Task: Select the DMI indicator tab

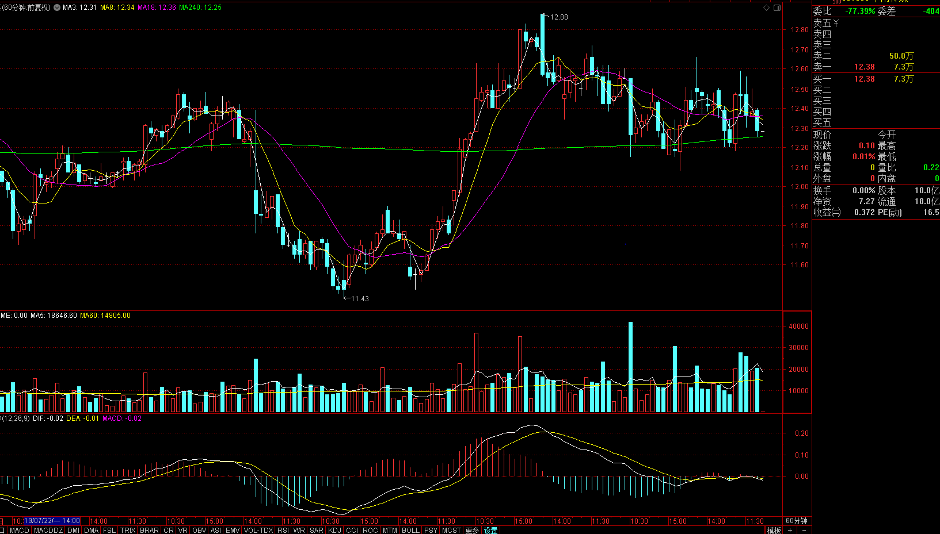Action: (73, 530)
